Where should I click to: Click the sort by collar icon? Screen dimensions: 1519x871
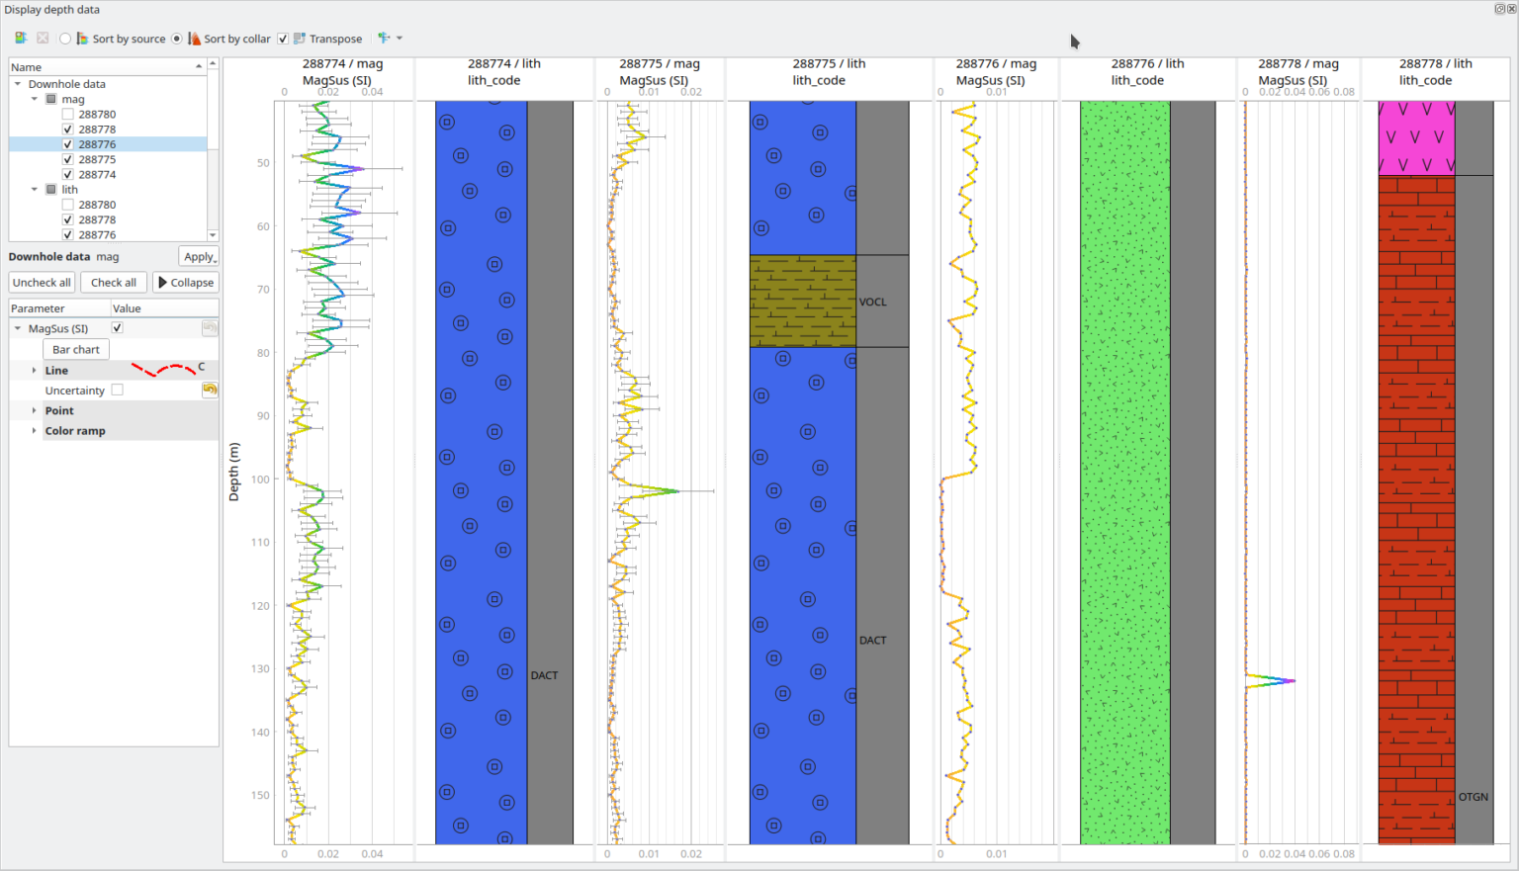coord(194,39)
